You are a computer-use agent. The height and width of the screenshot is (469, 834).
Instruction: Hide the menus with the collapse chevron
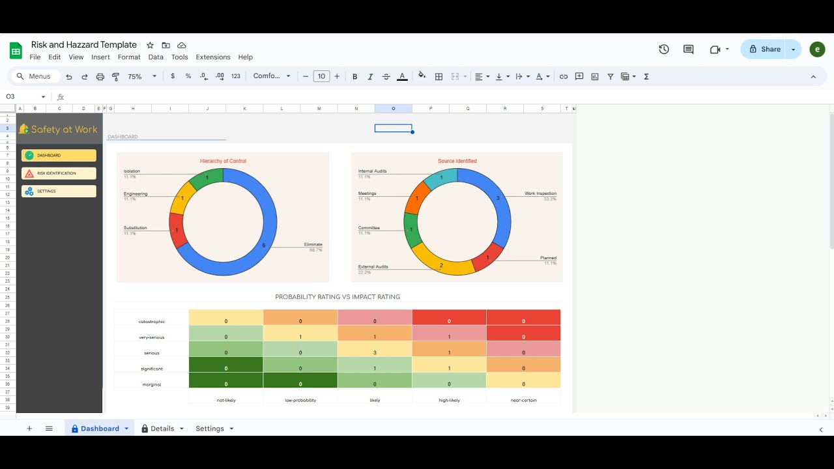[813, 76]
